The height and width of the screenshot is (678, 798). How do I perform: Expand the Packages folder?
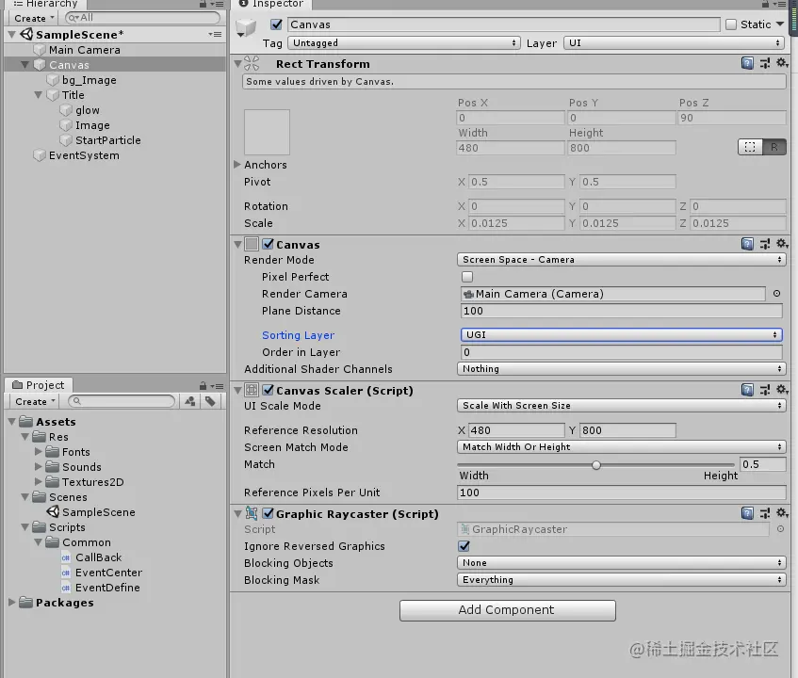coord(11,603)
